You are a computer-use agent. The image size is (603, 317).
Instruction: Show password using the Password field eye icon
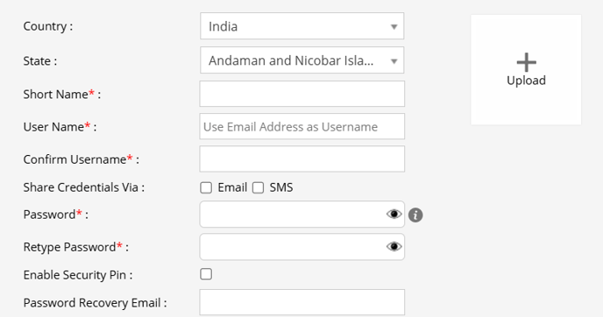point(394,214)
